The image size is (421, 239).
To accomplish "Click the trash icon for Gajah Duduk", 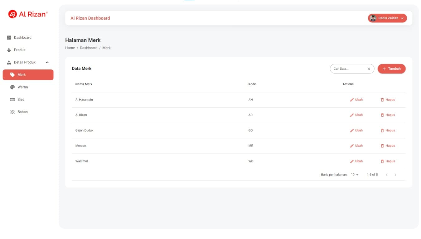I will tap(382, 131).
